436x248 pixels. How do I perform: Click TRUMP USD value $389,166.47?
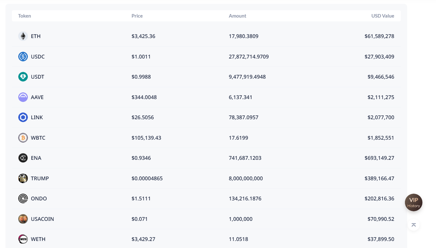click(x=379, y=178)
